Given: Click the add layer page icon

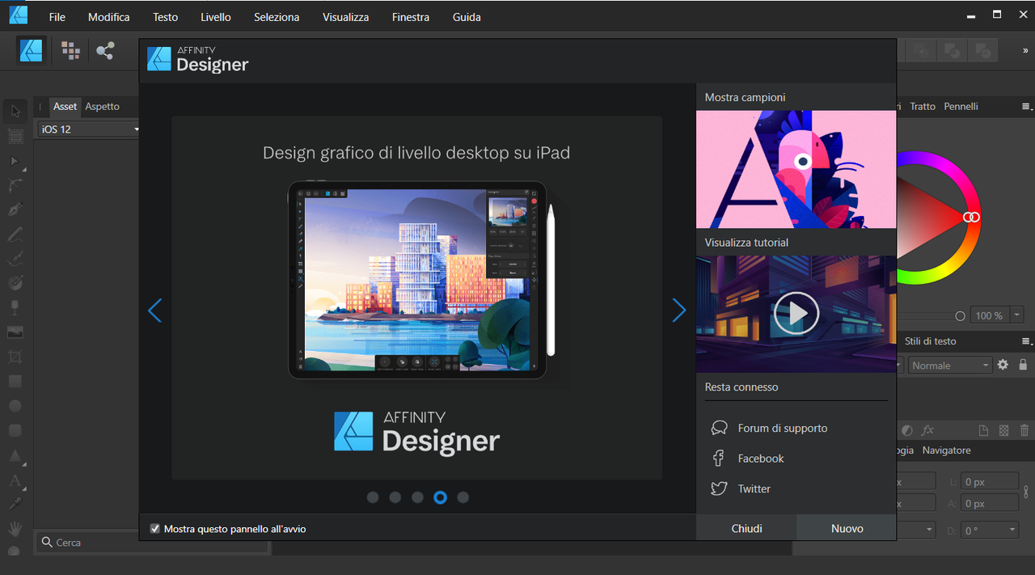Looking at the screenshot, I should click(984, 430).
